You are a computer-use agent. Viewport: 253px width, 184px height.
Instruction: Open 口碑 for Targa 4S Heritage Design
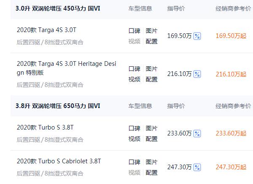click(x=135, y=69)
